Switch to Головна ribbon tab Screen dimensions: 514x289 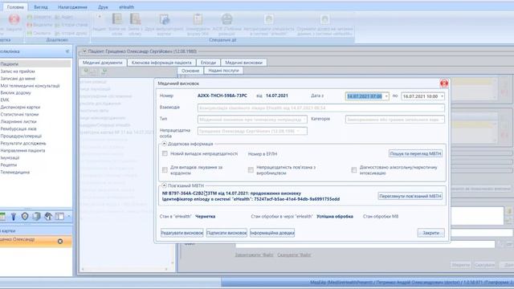15,7
